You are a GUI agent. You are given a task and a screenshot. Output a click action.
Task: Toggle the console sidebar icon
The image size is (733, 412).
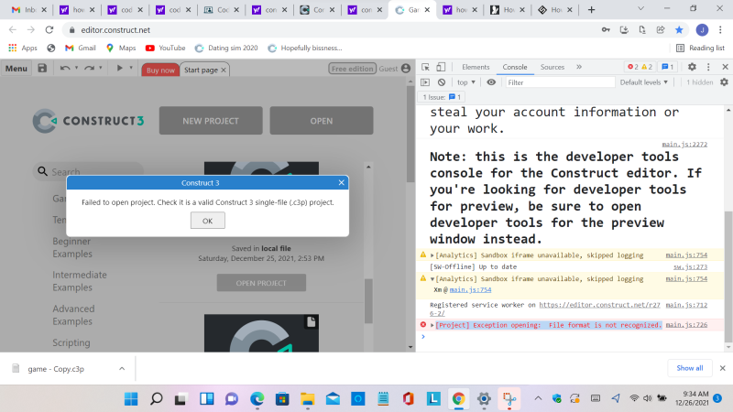[x=425, y=82]
